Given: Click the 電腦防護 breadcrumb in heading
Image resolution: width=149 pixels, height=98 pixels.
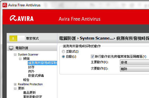Looking at the screenshot, I should [x=67, y=38].
